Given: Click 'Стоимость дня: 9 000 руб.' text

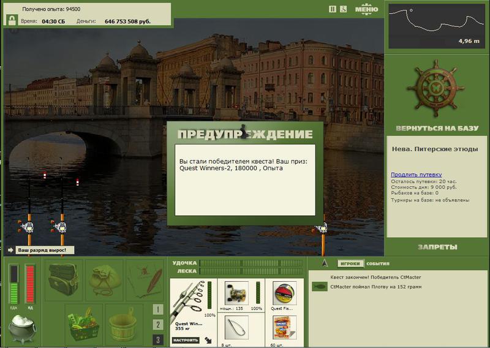Looking at the screenshot, I should tap(424, 187).
